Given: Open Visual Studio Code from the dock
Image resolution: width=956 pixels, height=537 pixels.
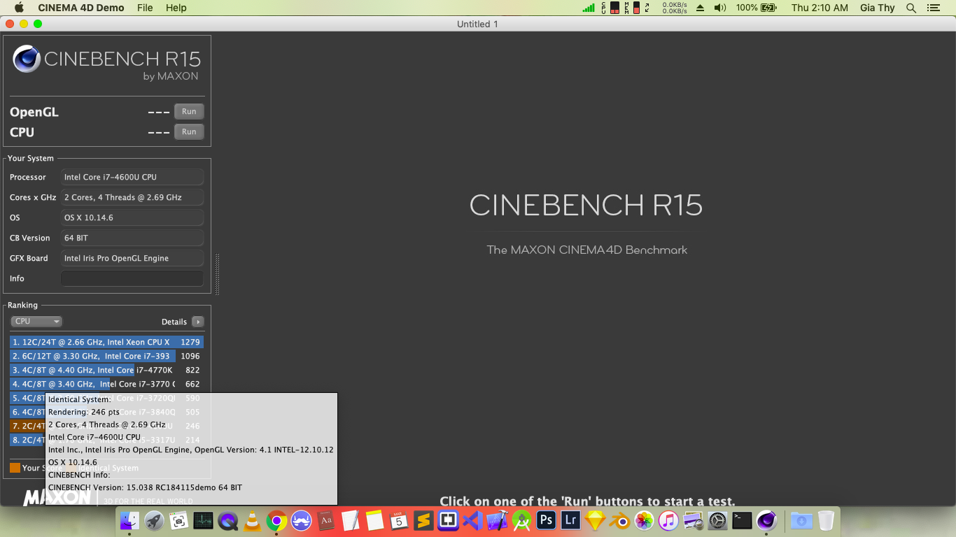Looking at the screenshot, I should click(472, 520).
